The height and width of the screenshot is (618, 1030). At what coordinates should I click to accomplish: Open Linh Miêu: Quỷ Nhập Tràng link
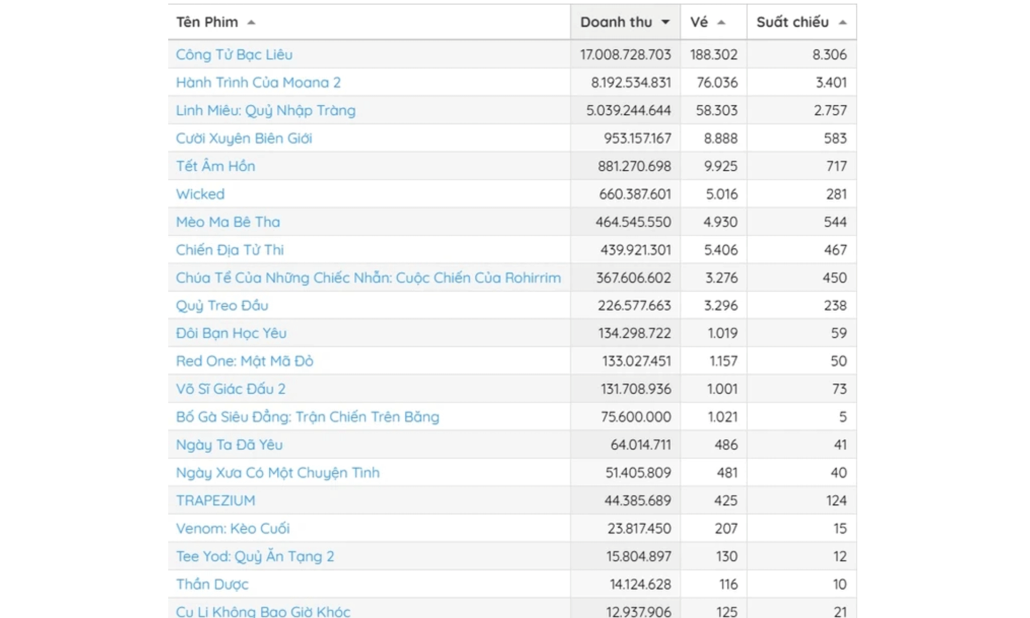266,110
